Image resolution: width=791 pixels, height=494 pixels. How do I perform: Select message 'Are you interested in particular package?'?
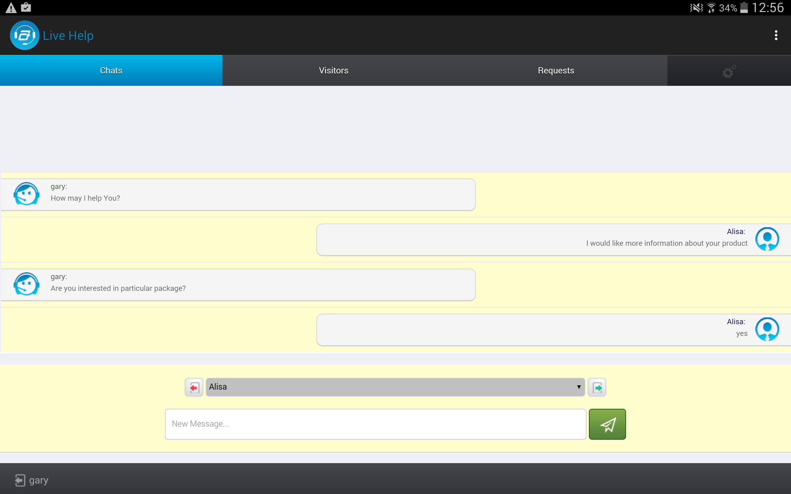118,288
